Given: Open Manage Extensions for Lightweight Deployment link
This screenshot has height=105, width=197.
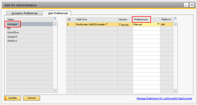Looking at the screenshot, I should pyautogui.click(x=164, y=98).
